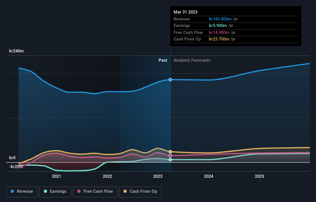
Task: Select the Cash From Op data point marker
Action: (x=170, y=152)
